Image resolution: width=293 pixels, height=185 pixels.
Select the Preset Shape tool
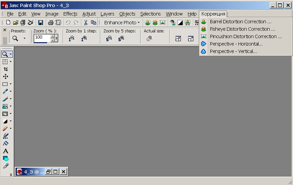[x=5, y=158]
